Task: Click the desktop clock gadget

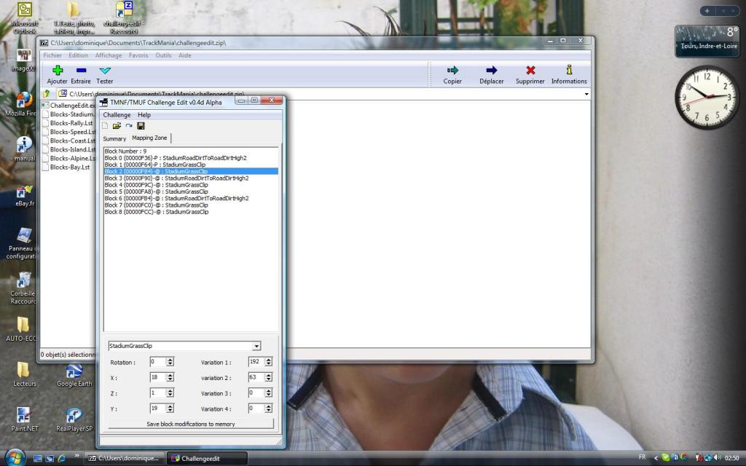Action: tap(707, 97)
